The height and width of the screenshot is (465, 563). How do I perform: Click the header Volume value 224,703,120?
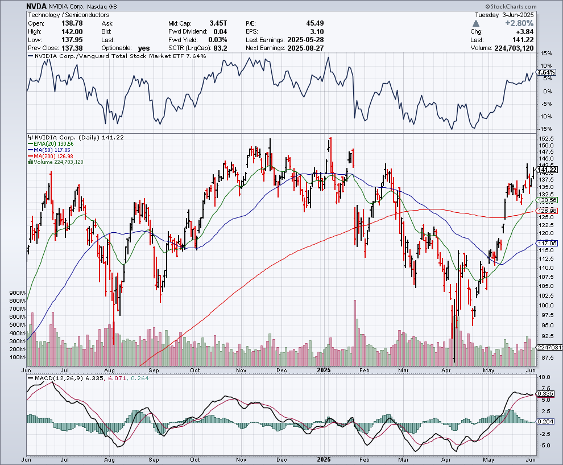[514, 48]
